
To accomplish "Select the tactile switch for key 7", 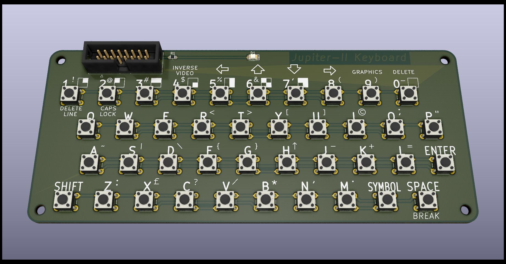I will pos(296,95).
